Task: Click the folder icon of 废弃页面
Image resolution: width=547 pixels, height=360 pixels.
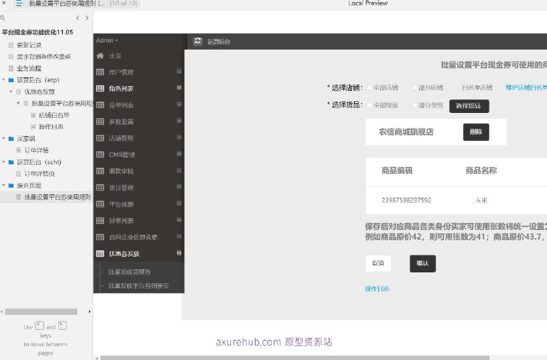Action: (11, 185)
